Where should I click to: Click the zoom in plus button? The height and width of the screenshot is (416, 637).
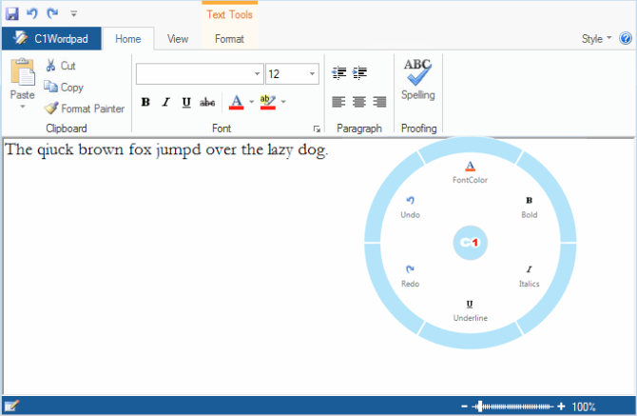561,406
